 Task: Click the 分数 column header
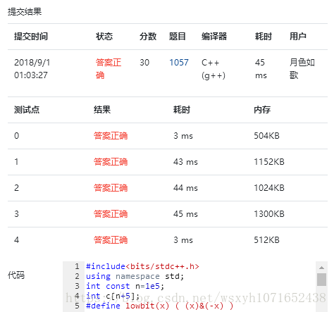tap(148, 37)
